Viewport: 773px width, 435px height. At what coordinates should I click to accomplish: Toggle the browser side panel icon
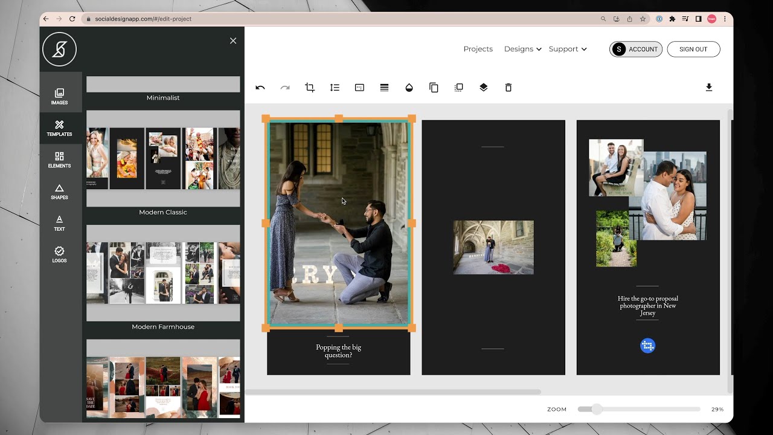[699, 19]
